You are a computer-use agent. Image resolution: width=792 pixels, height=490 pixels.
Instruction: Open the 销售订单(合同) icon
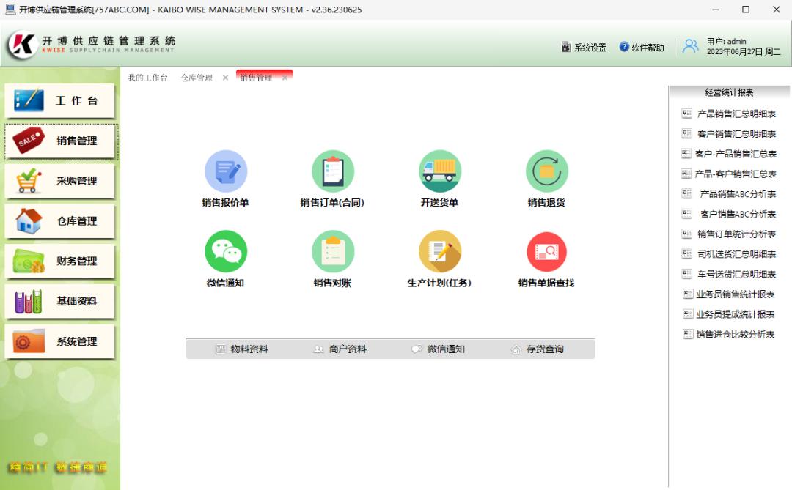coord(333,171)
